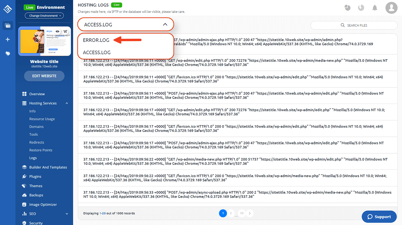Collapse the Hosting Services section

point(67,103)
